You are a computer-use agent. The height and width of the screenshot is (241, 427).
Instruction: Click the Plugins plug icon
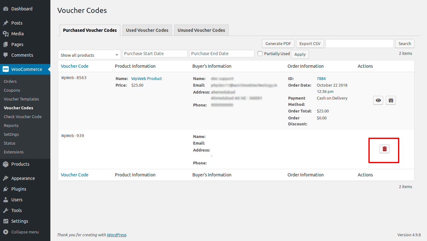6,189
